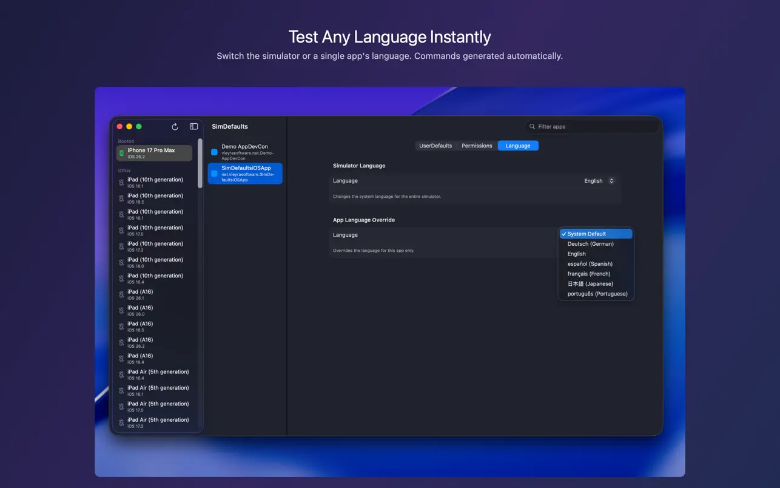Click the device icon beside iPad Air (5th generation) iOS 16.4
780x488 pixels.
(120, 374)
